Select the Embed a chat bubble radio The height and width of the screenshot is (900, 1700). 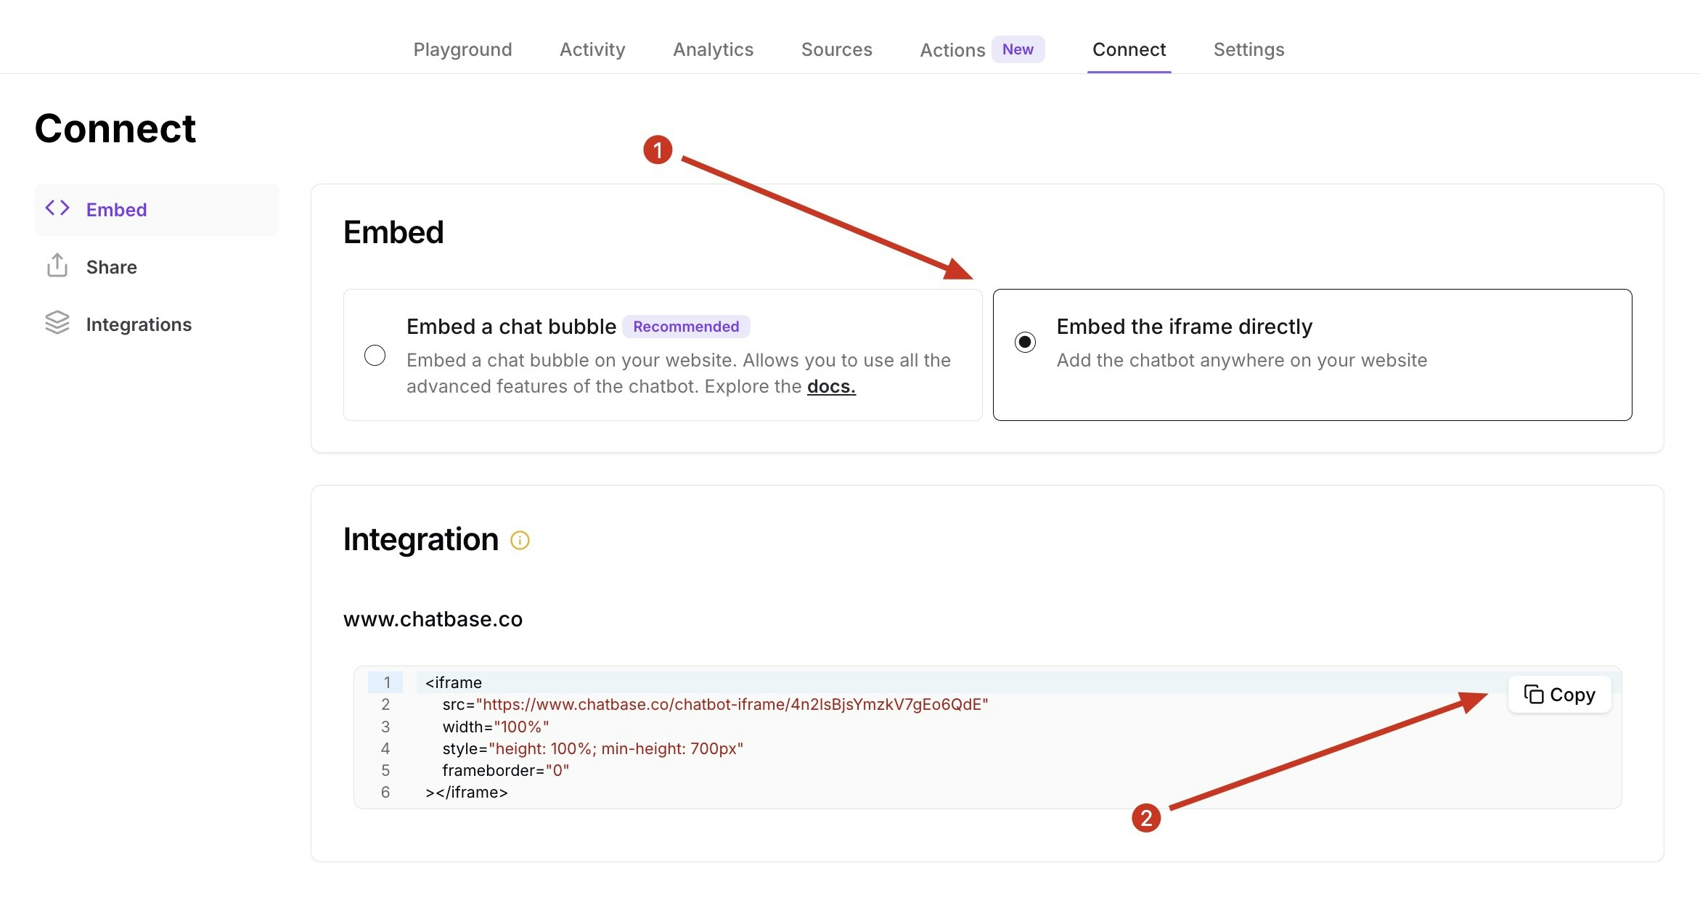pyautogui.click(x=375, y=356)
